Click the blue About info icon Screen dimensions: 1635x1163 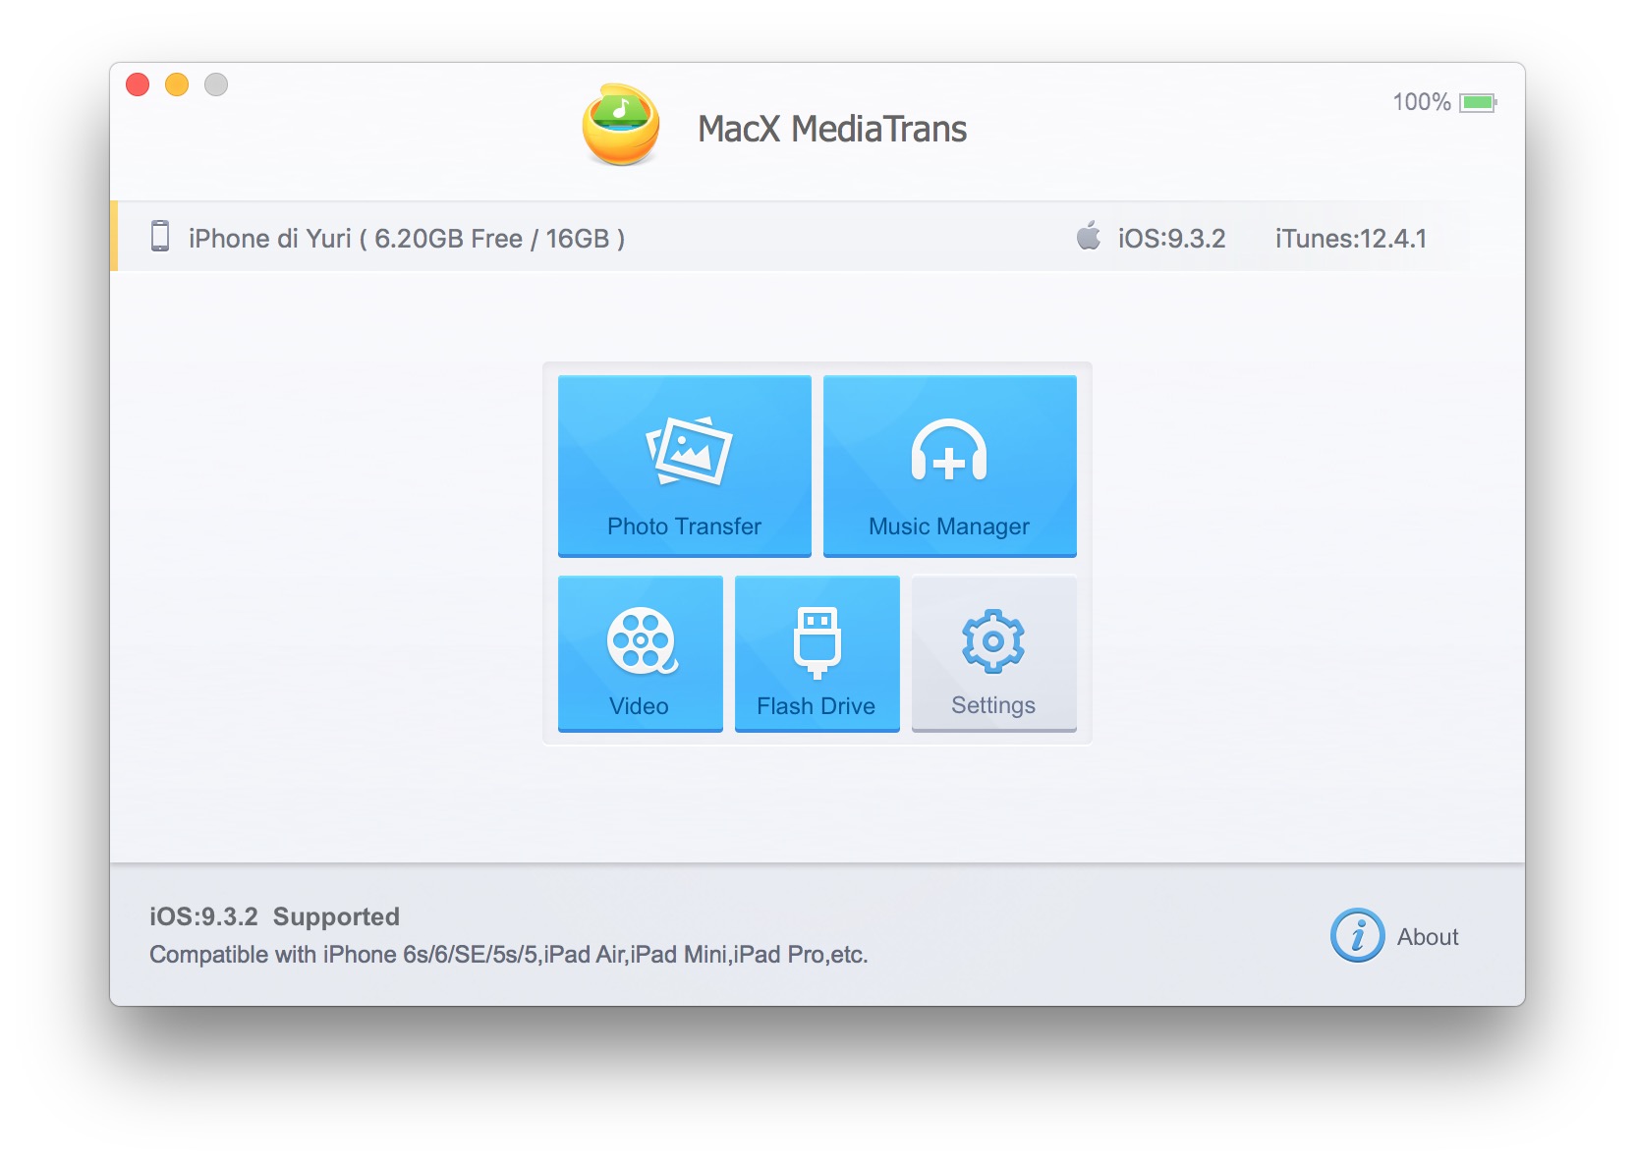(1357, 935)
